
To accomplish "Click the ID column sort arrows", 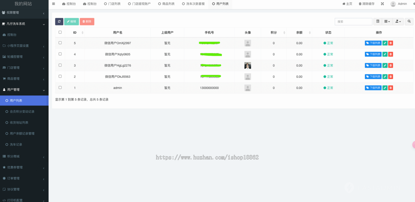I will [82, 32].
